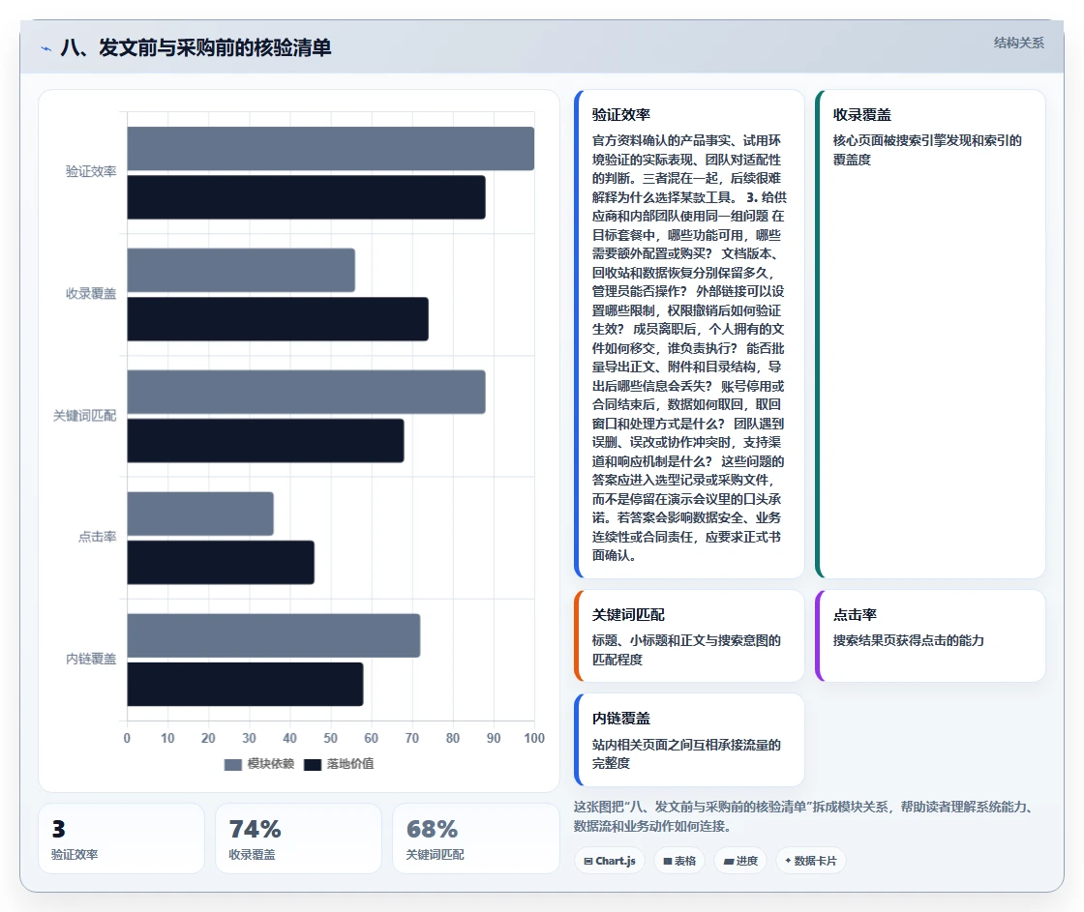Select the 数据卡片 tag

click(810, 861)
